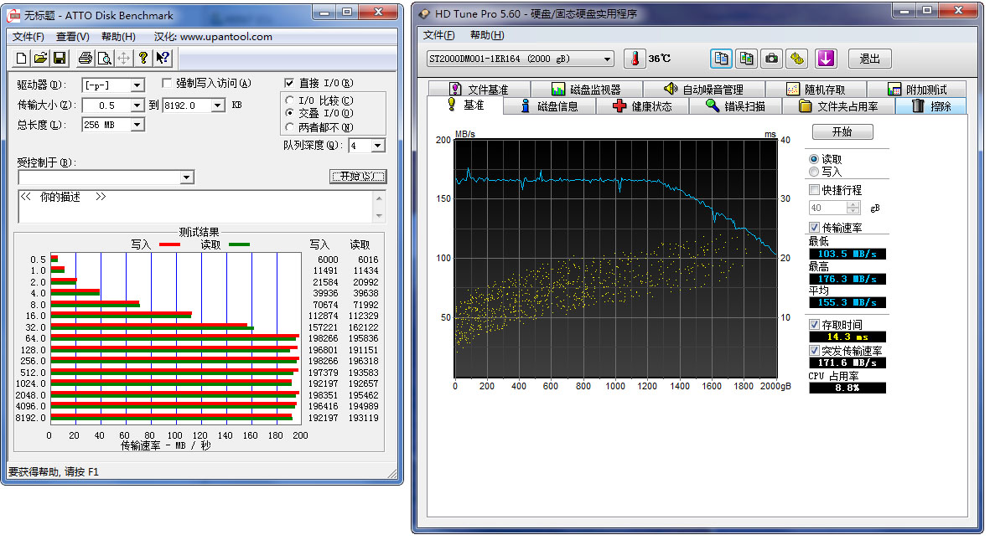Switch to the 健康状态 tab
The width and height of the screenshot is (990, 540).
(x=642, y=106)
